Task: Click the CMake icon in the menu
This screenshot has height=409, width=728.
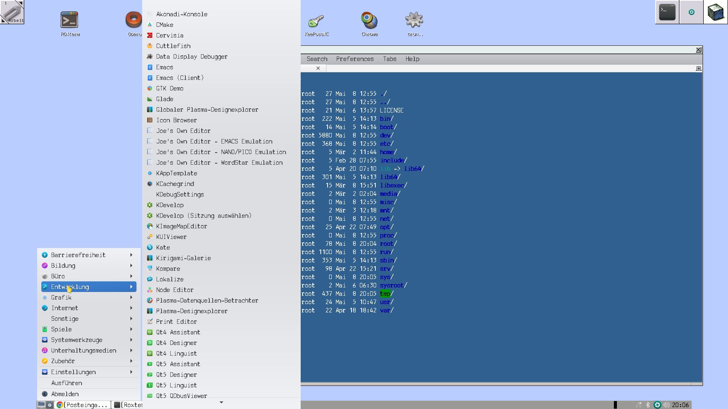Action: click(150, 25)
